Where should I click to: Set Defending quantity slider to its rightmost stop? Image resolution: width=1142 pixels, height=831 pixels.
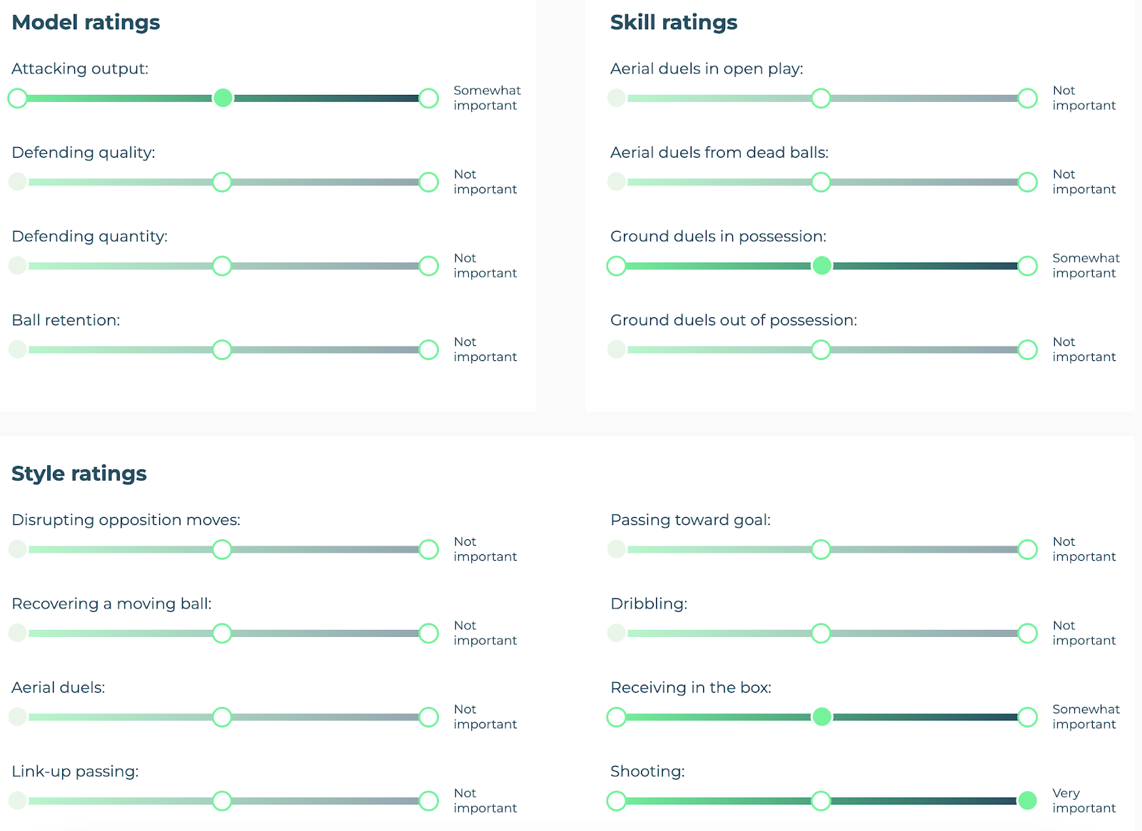click(x=428, y=266)
